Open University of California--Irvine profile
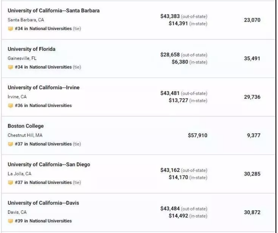Viewport: 278px width, 233px height. [43, 88]
